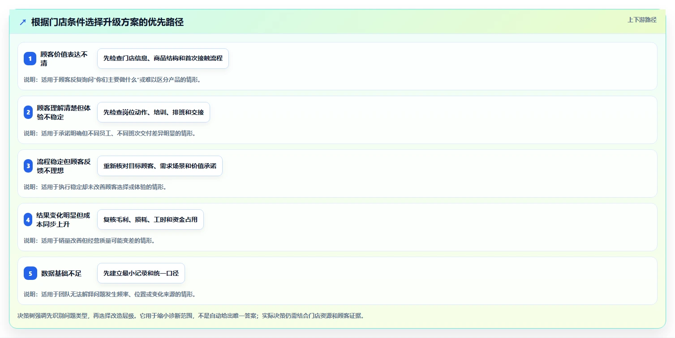Click condition text 顾客价值表达不清
This screenshot has height=338, width=675.
64,59
